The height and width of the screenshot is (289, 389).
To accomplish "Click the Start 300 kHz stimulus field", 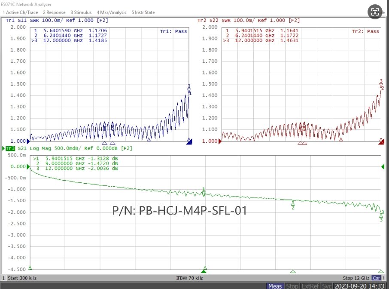I will 22,278.
